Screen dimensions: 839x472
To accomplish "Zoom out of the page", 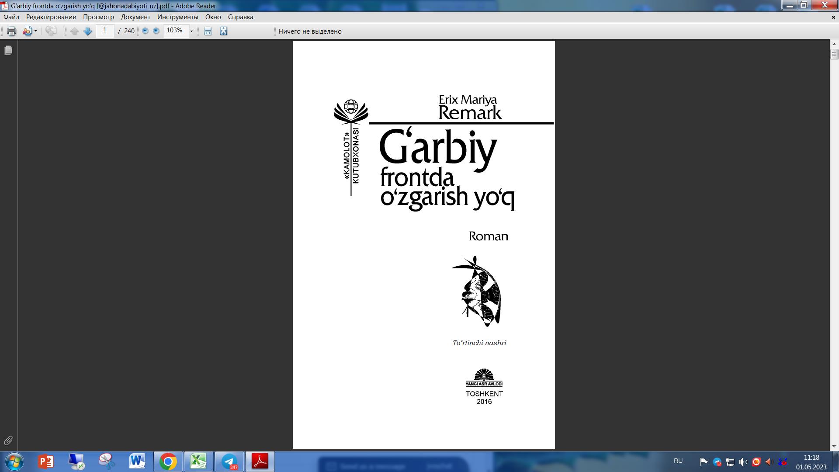I will [144, 31].
